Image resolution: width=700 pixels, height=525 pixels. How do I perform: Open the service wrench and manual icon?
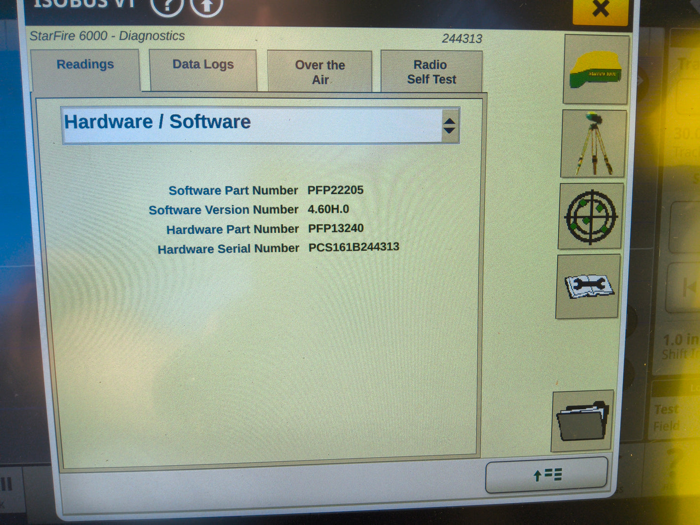(587, 287)
